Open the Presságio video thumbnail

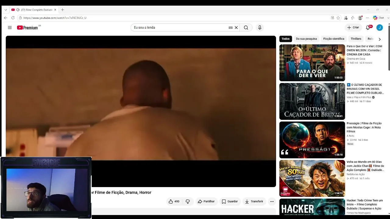point(312,140)
